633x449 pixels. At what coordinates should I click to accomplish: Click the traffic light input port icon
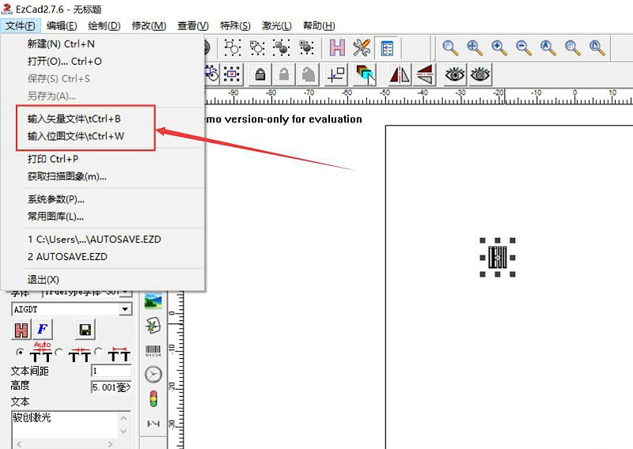click(x=153, y=399)
